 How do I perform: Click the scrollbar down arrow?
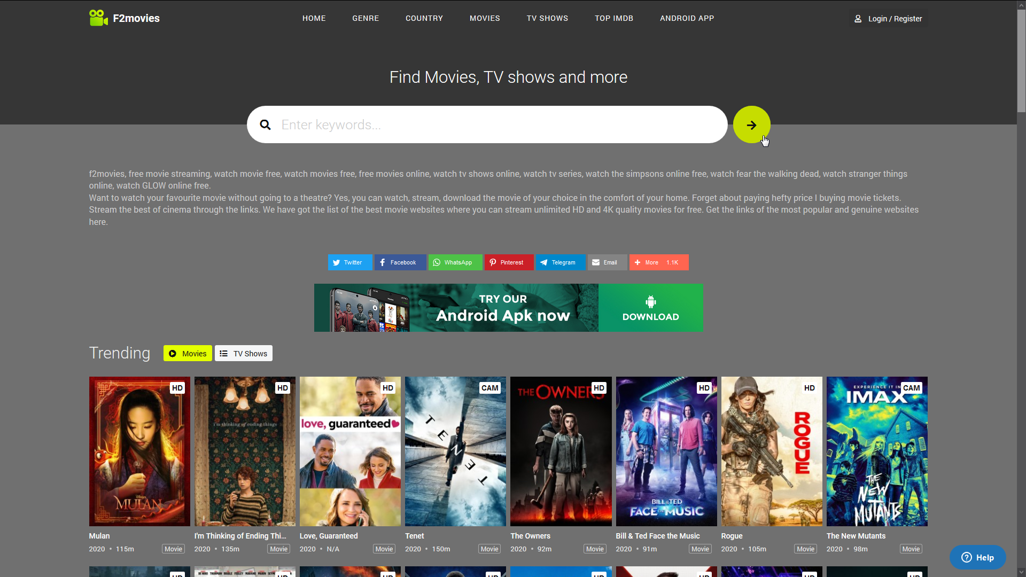pyautogui.click(x=1021, y=572)
